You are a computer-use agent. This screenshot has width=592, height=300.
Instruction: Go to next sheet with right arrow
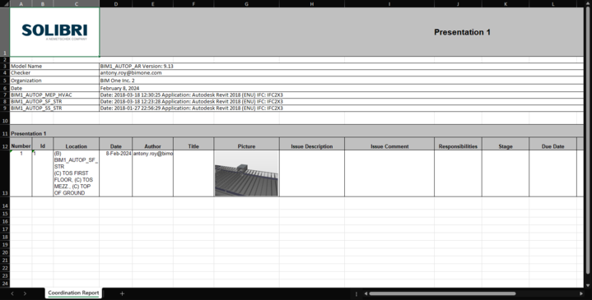coord(25,293)
